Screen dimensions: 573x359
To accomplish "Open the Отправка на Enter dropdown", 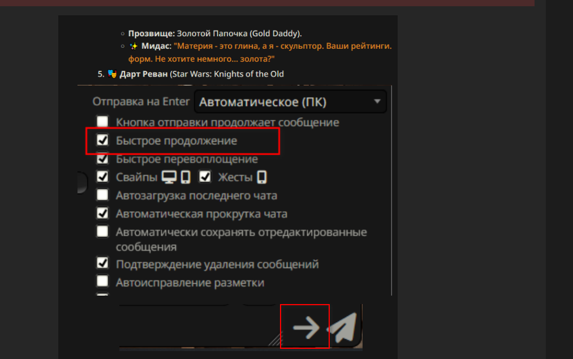I will tap(290, 102).
